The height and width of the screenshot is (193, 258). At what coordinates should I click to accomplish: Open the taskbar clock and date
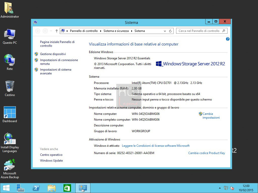click(246, 188)
